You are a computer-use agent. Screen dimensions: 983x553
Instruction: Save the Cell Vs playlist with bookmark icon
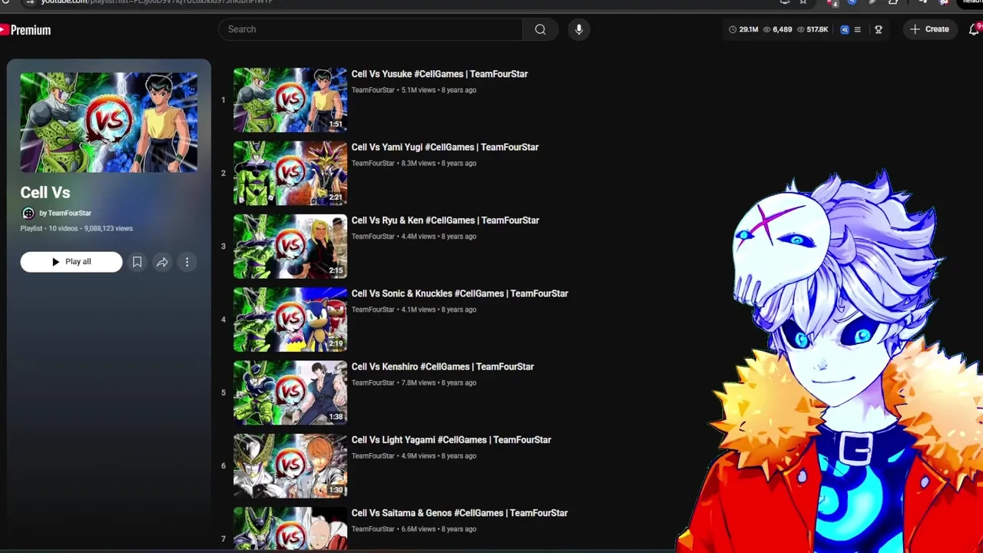[137, 262]
